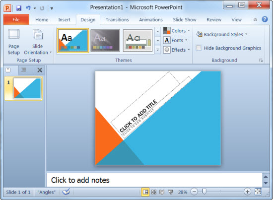Expand the Themes gallery More button
Image resolution: width=273 pixels, height=200 pixels.
coord(157,50)
